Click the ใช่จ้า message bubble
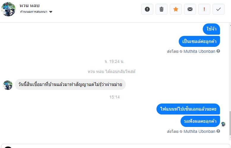 point(212,29)
